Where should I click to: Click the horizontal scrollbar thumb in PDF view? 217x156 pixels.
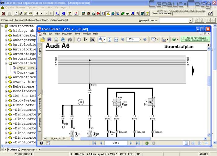coord(115,138)
